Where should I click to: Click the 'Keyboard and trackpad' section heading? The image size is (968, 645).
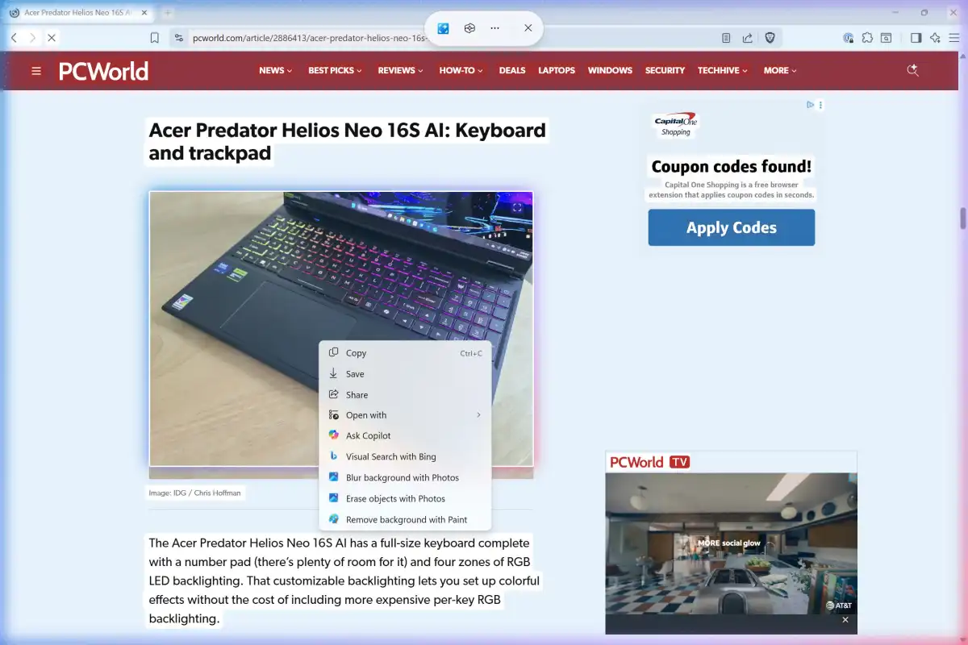coord(348,141)
